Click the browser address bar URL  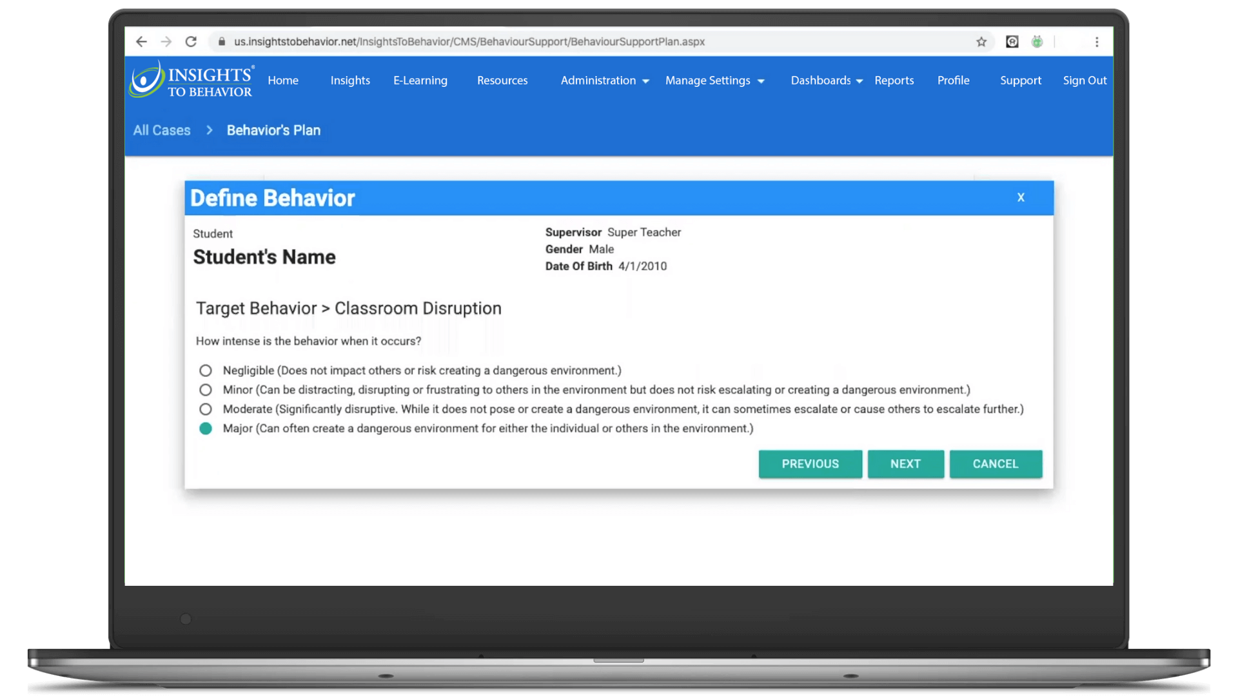coord(469,42)
